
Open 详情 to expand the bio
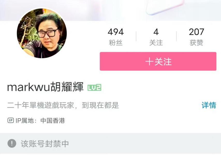click(x=209, y=105)
